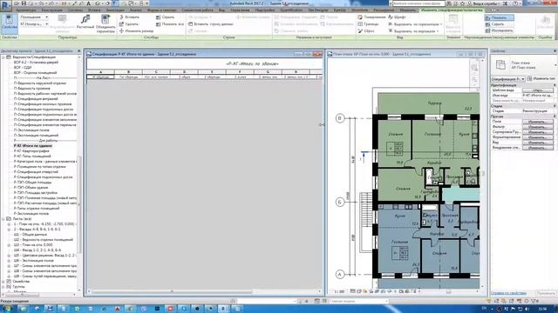Open the Архитектура ribbon tab
Image resolution: width=558 pixels, height=313 pixels.
pos(26,10)
